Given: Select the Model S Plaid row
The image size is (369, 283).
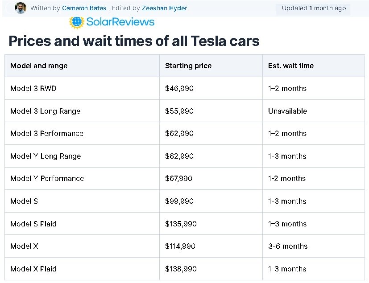Looking at the screenshot, I should (x=185, y=224).
